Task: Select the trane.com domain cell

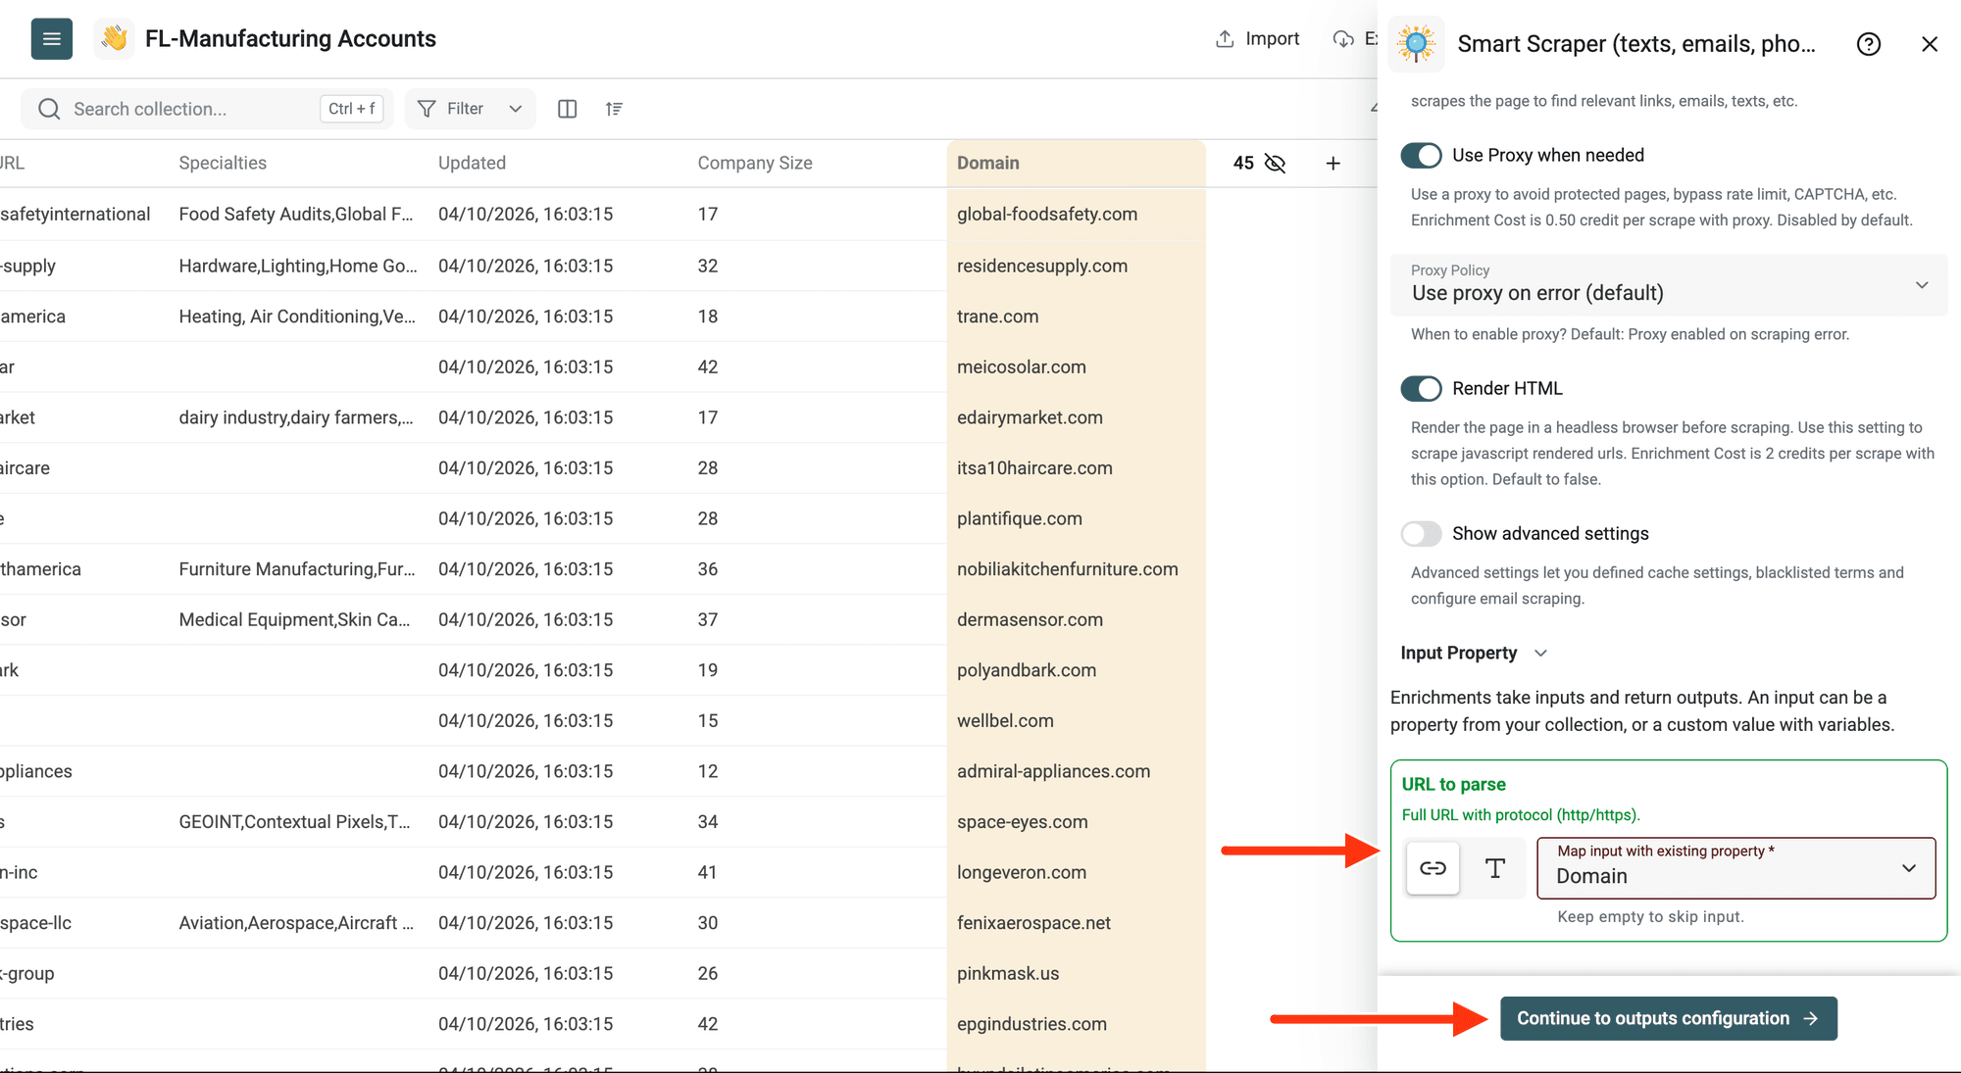Action: (1076, 317)
